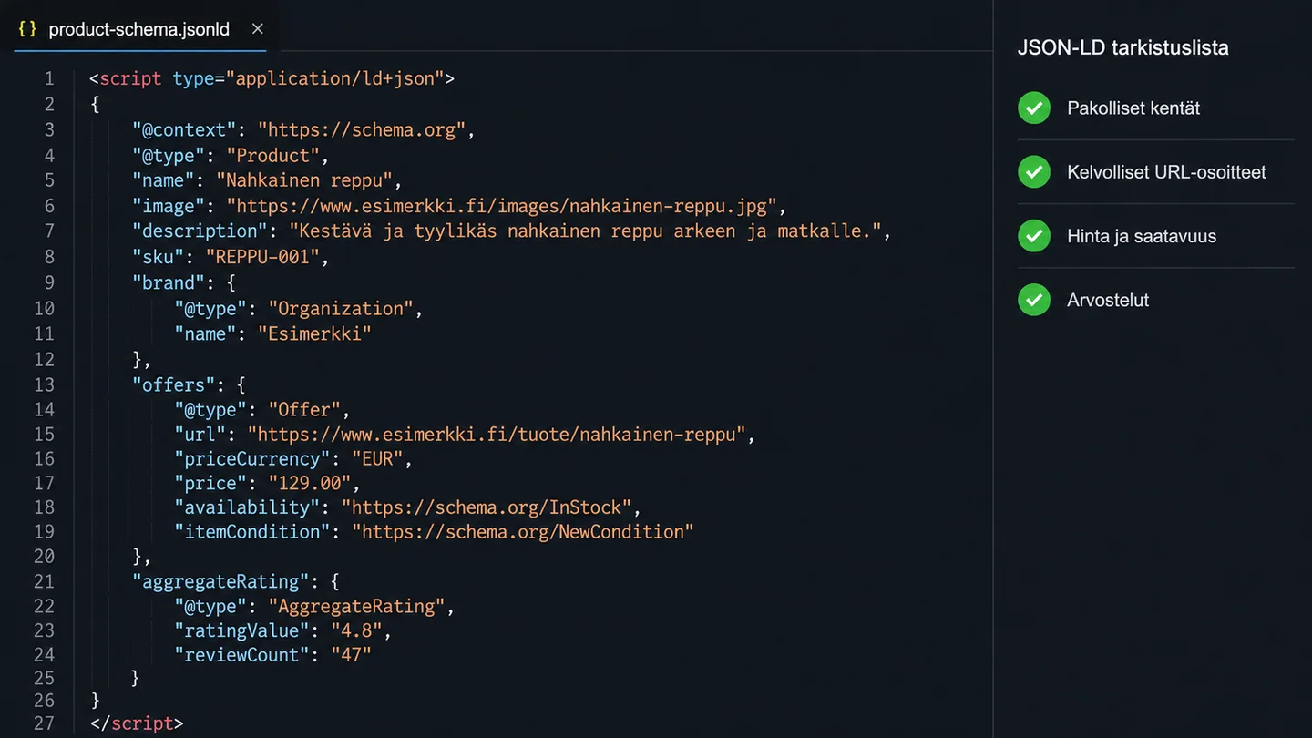Click the "Organization" value

point(341,308)
